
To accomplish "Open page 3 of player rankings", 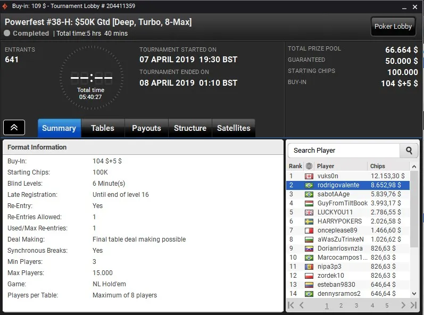I will pos(356,305).
